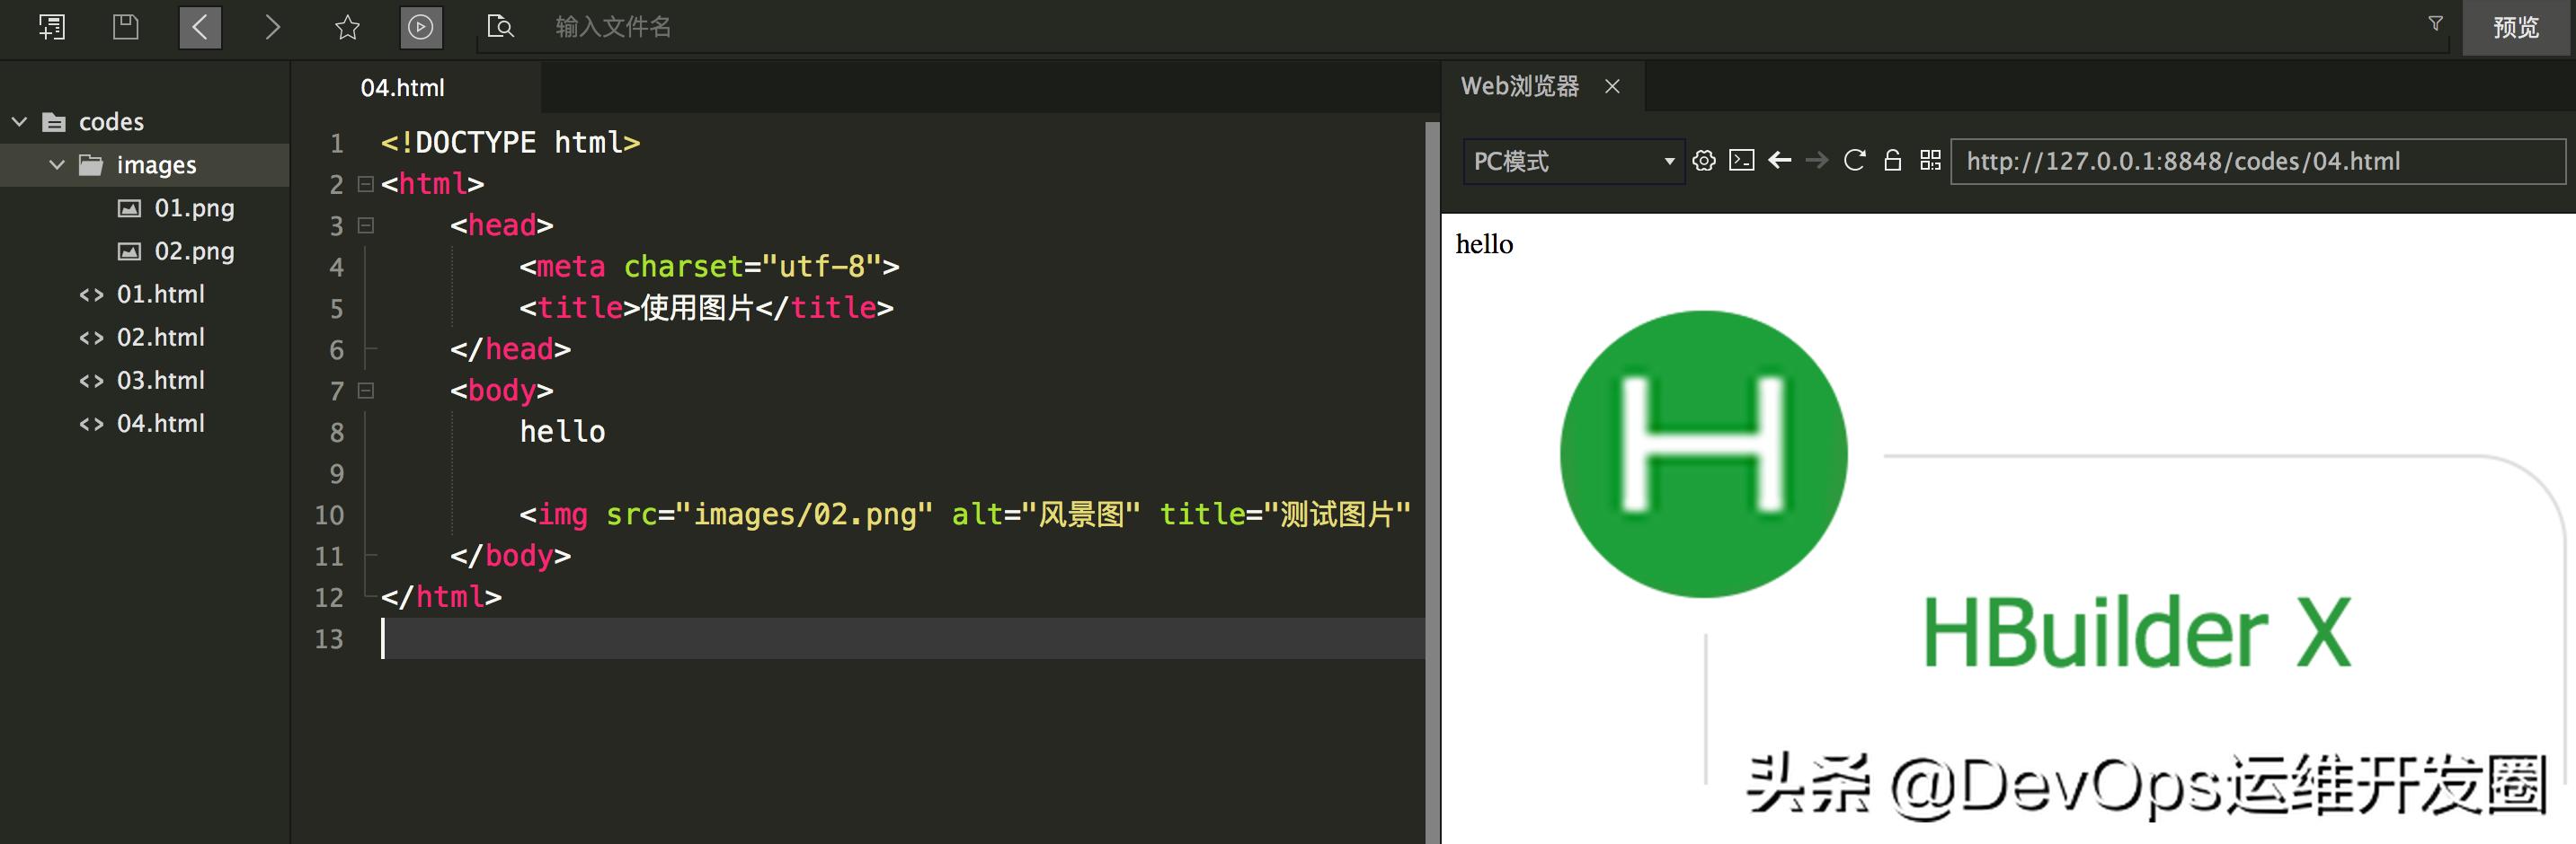Viewport: 2576px width, 844px height.
Task: Run the project with the play icon
Action: (420, 28)
